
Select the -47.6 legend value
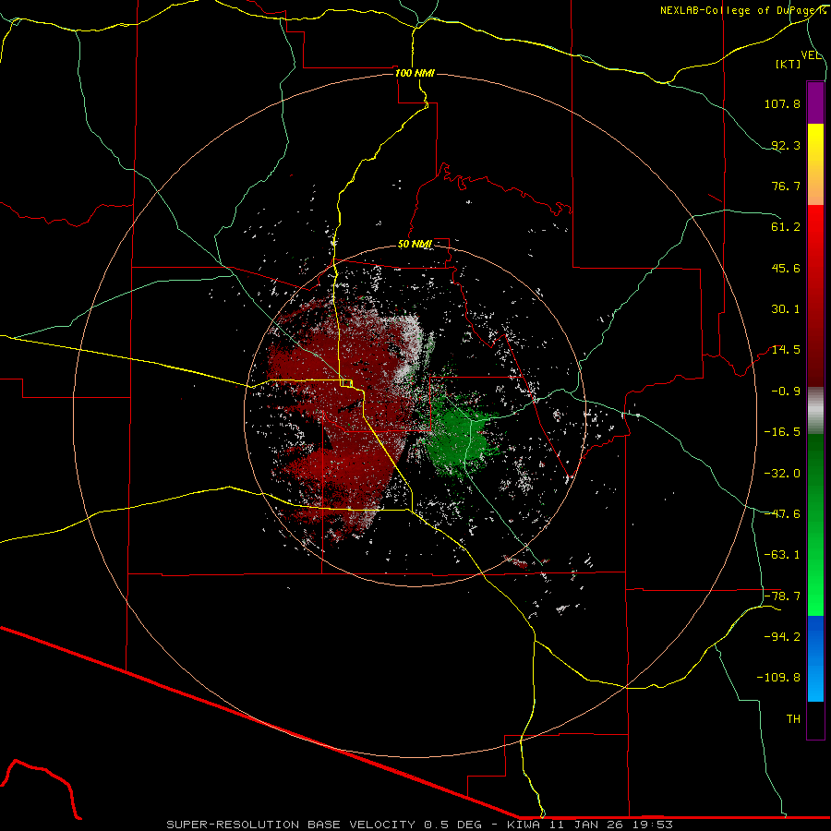(x=782, y=514)
